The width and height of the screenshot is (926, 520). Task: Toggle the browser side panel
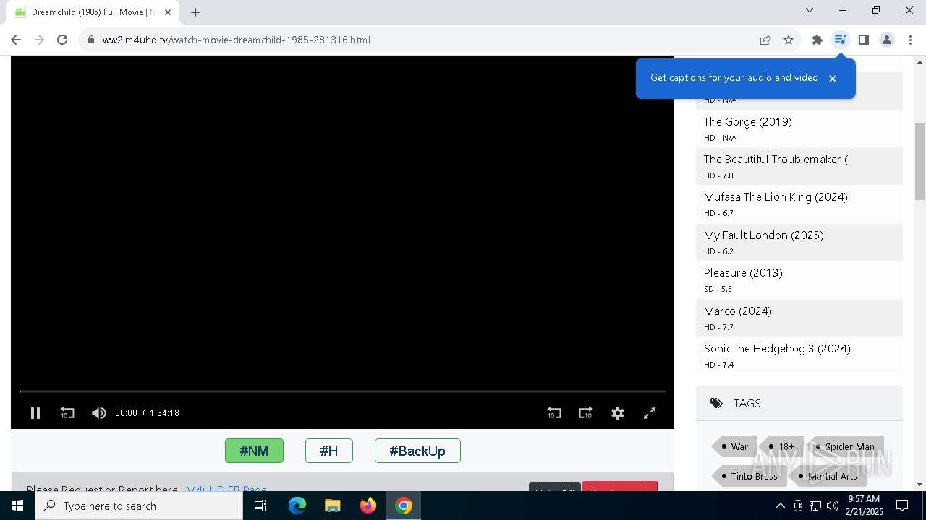tap(864, 40)
